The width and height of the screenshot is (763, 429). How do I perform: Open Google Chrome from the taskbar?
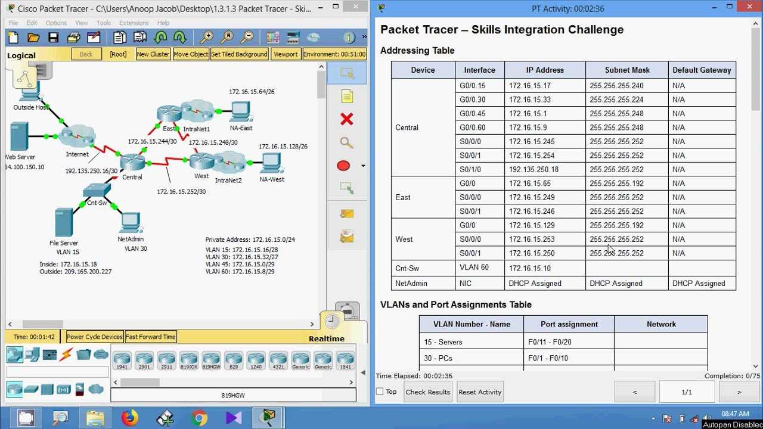click(200, 418)
